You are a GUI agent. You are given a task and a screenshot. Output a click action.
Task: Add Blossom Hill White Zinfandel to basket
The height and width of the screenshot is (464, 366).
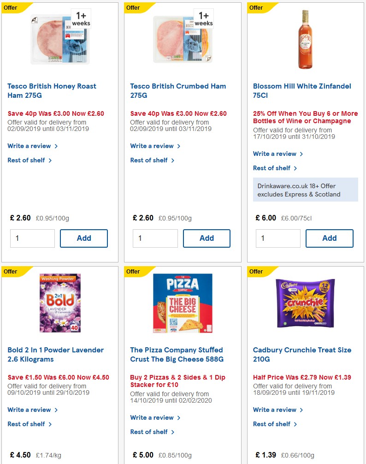tap(330, 238)
